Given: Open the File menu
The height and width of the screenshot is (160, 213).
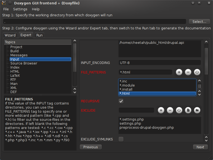Looking at the screenshot, I should click(6, 9).
